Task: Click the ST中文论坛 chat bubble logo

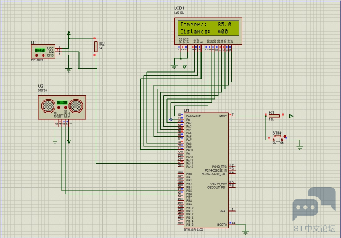Action: (314, 204)
